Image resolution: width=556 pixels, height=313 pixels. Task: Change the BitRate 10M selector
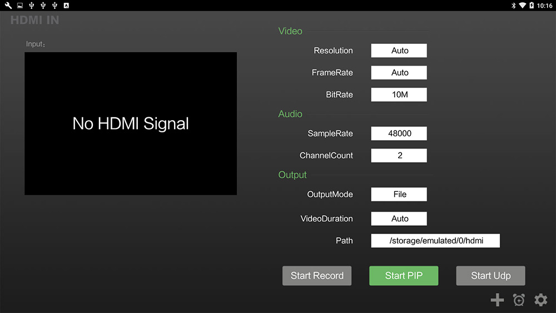[x=399, y=95]
